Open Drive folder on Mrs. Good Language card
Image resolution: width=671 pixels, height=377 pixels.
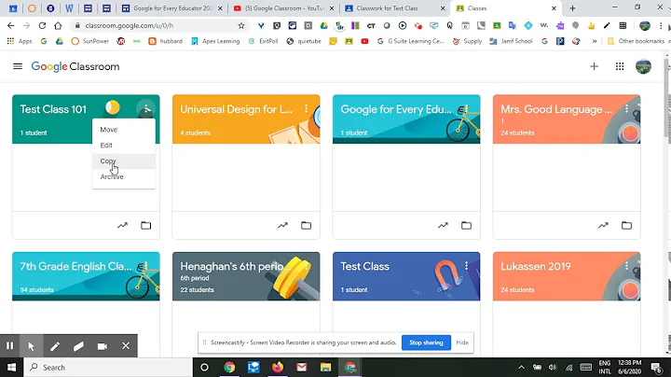coord(626,225)
